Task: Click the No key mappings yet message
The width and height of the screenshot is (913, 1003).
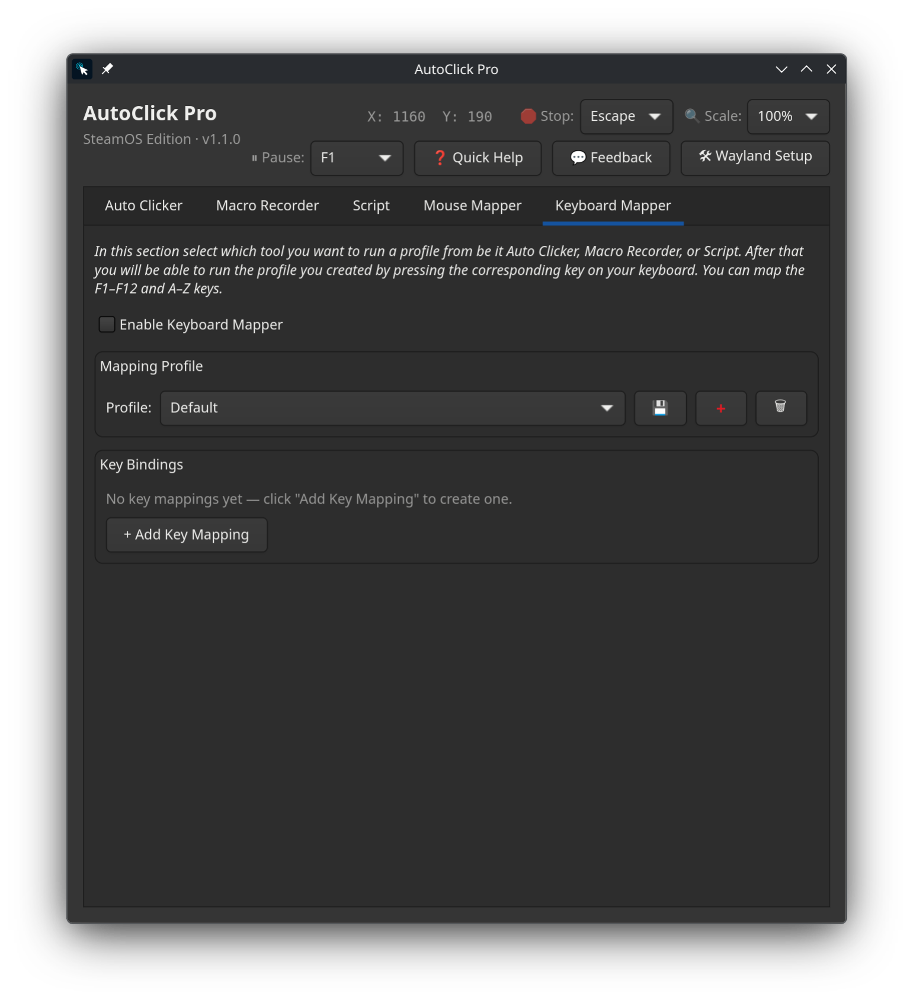Action: pos(309,499)
